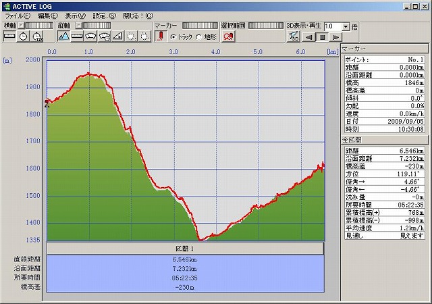432x304 pixels.
Task: Select the ruler distance vertical-axis icon
Action: coord(77,36)
